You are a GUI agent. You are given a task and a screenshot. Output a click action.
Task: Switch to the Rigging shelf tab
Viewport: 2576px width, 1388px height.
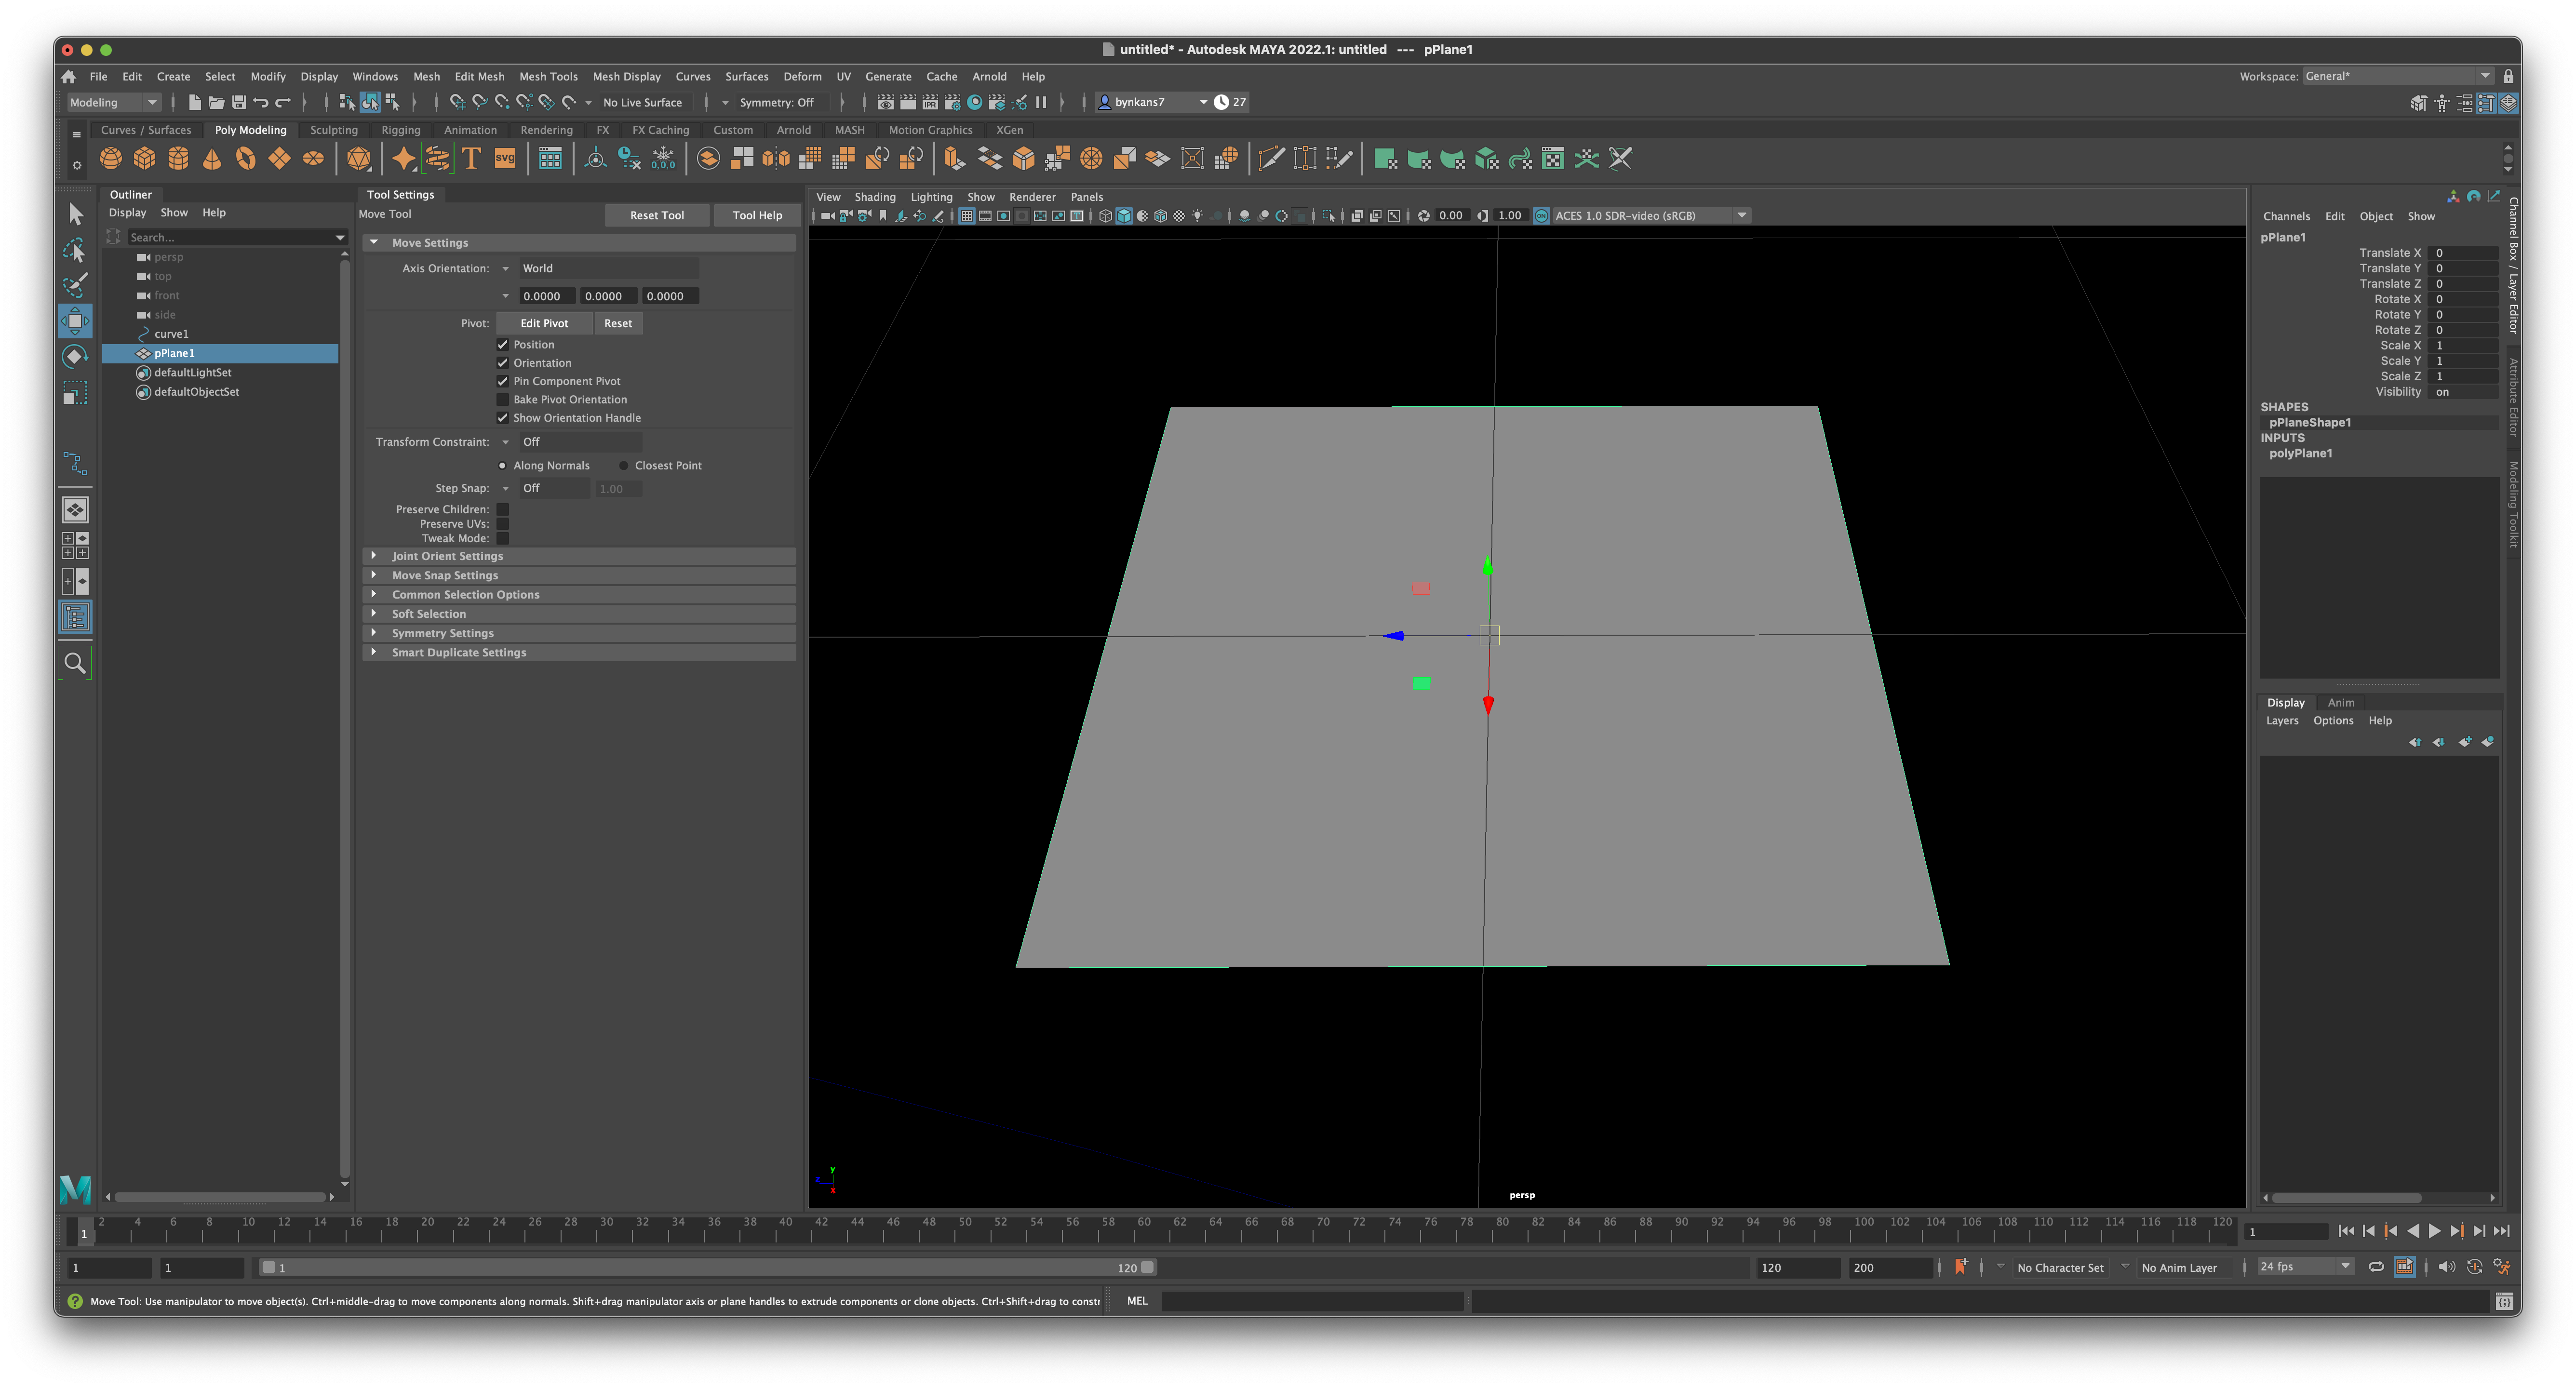400,130
